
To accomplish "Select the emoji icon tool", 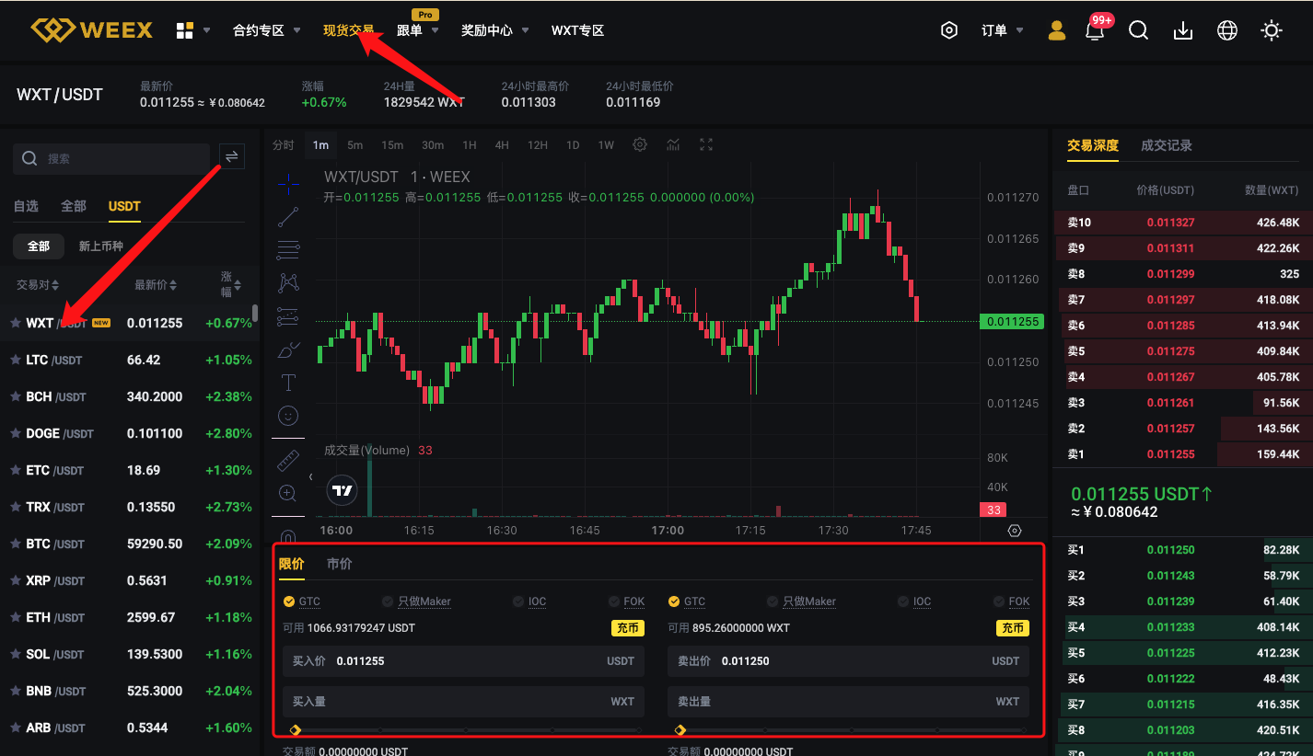I will 288,416.
